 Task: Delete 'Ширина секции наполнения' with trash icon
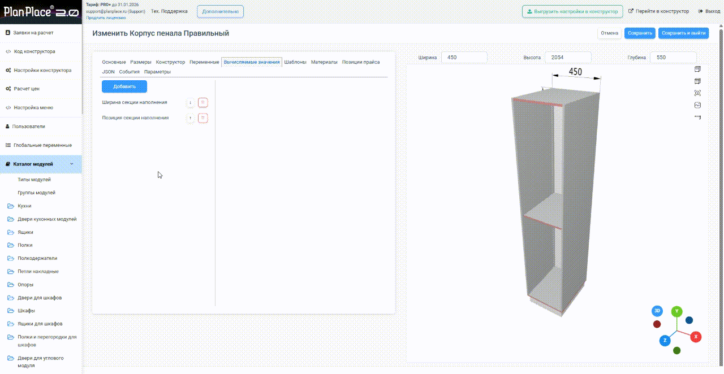(204, 103)
